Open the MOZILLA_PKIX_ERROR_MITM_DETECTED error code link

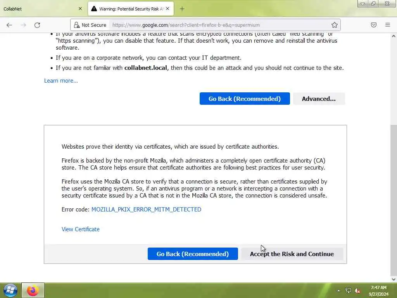point(146,209)
